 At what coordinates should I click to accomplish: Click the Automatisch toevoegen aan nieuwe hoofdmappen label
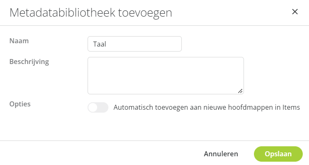pyautogui.click(x=207, y=108)
